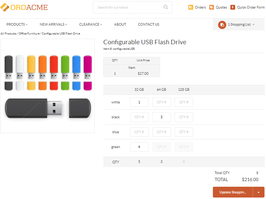This screenshot has height=199, width=266.
Task: Click the product search field
Action: click(x=128, y=7)
